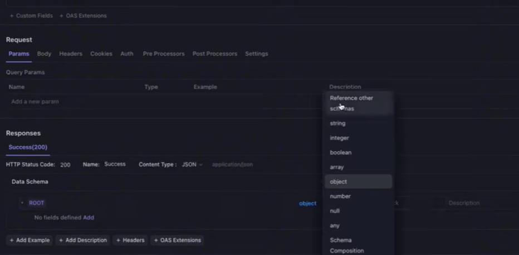The image size is (519, 255).
Task: Go to the Pre Processors tab
Action: [163, 54]
